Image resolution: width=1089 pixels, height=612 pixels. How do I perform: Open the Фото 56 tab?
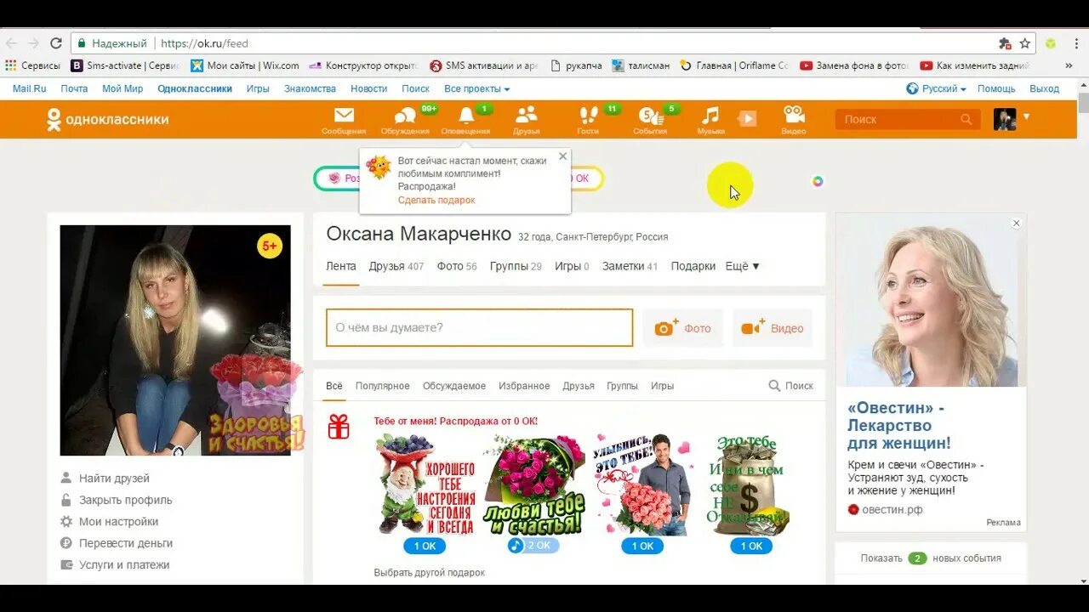(457, 266)
